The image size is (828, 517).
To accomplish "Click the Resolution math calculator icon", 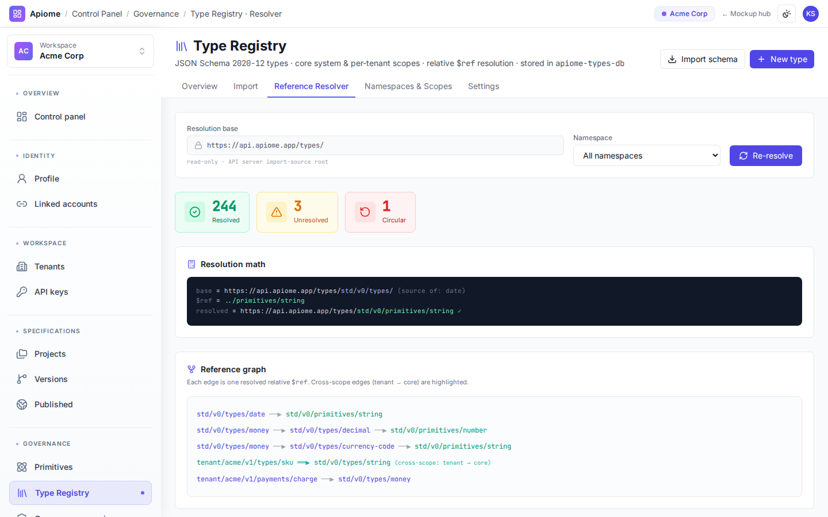I will (x=191, y=264).
